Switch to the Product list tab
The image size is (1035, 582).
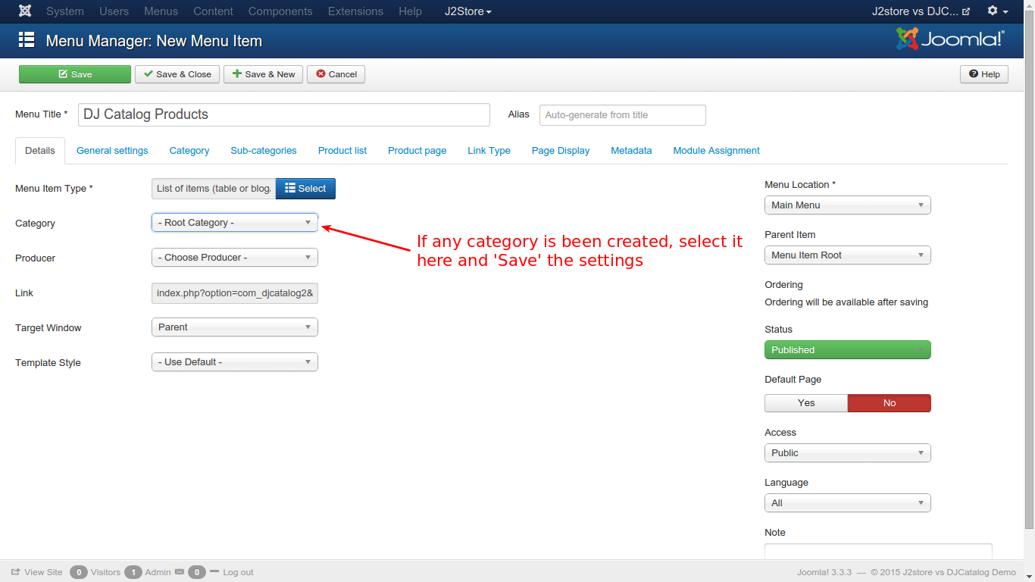tap(342, 151)
